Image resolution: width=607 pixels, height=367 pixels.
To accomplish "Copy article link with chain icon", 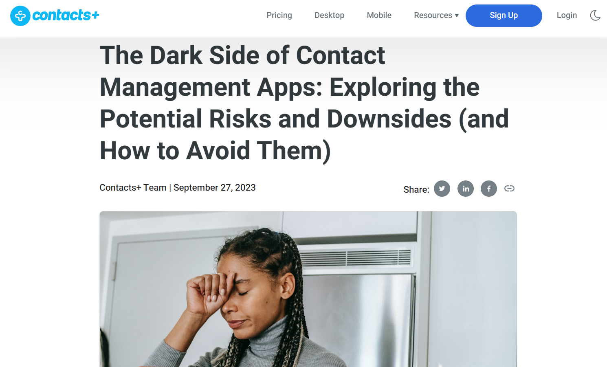I will click(x=509, y=188).
